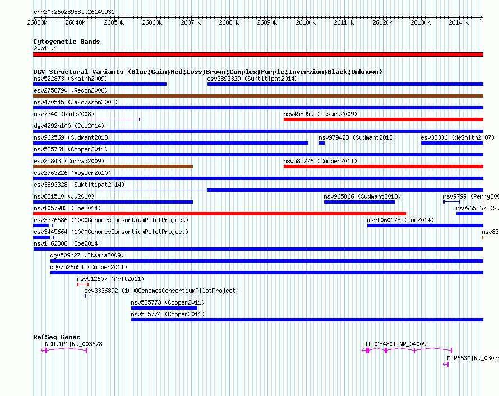This screenshot has height=396, width=499.
Task: Select dgv509n27 (Itsara2009) variant label
Action: [87, 255]
